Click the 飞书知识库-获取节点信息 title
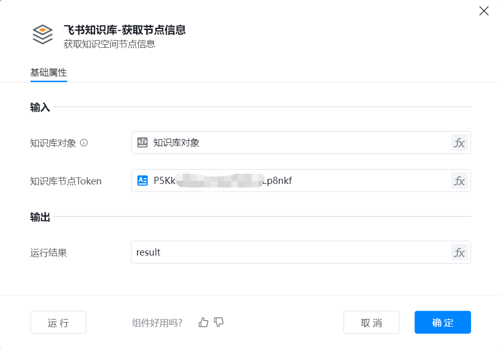Viewport: 500px width, 349px height. 124,30
